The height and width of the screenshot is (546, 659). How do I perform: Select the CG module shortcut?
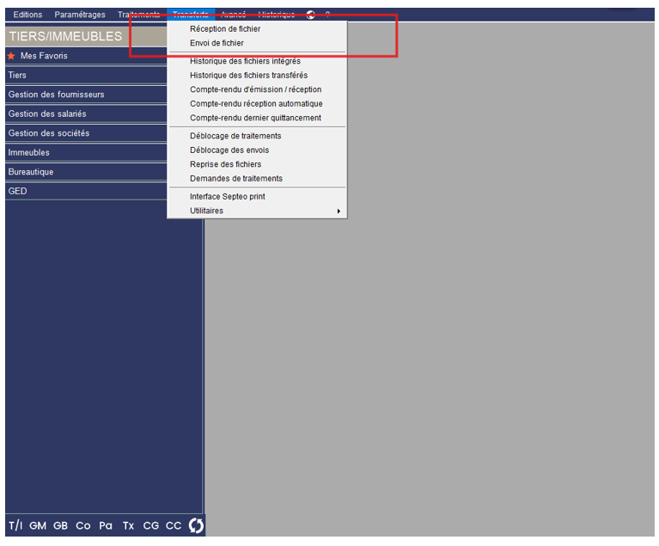(151, 525)
